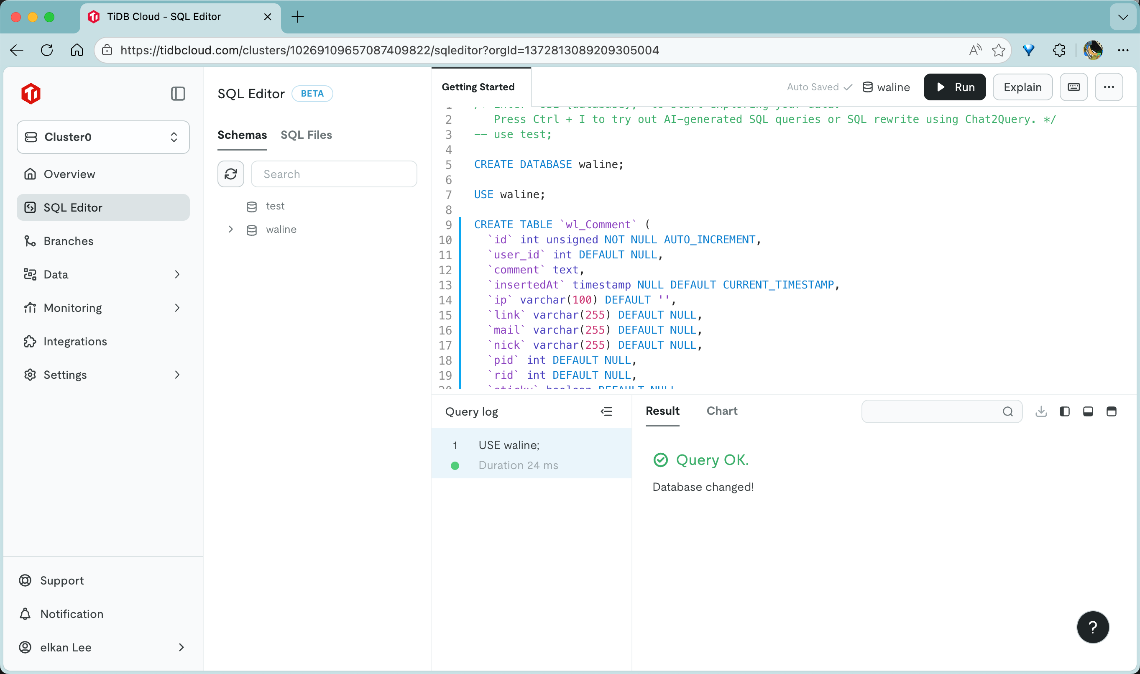Image resolution: width=1140 pixels, height=674 pixels.
Task: Click the keyboard shortcuts icon
Action: click(x=1073, y=87)
